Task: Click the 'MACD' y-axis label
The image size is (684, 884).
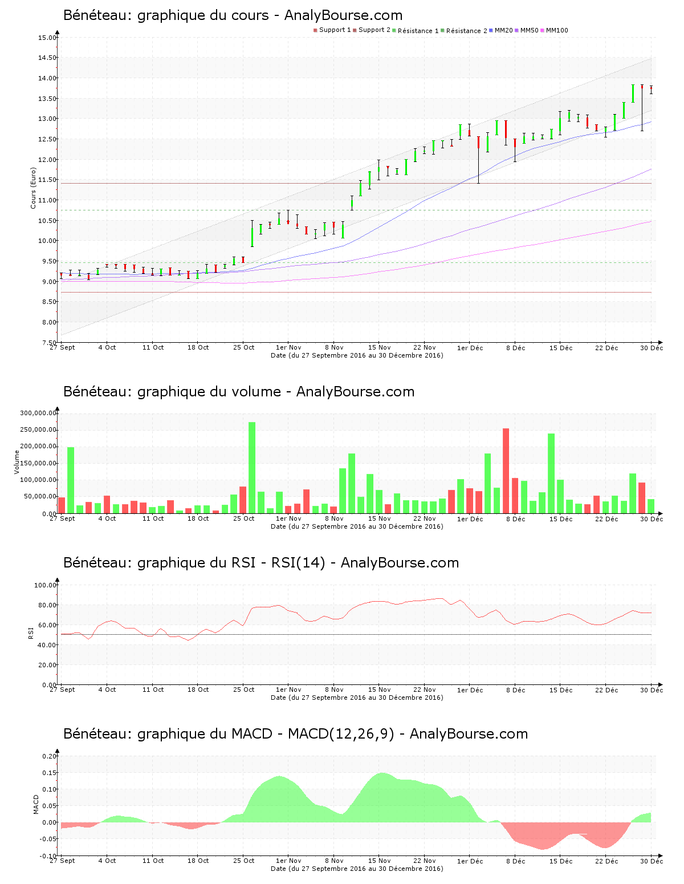Action: point(36,804)
